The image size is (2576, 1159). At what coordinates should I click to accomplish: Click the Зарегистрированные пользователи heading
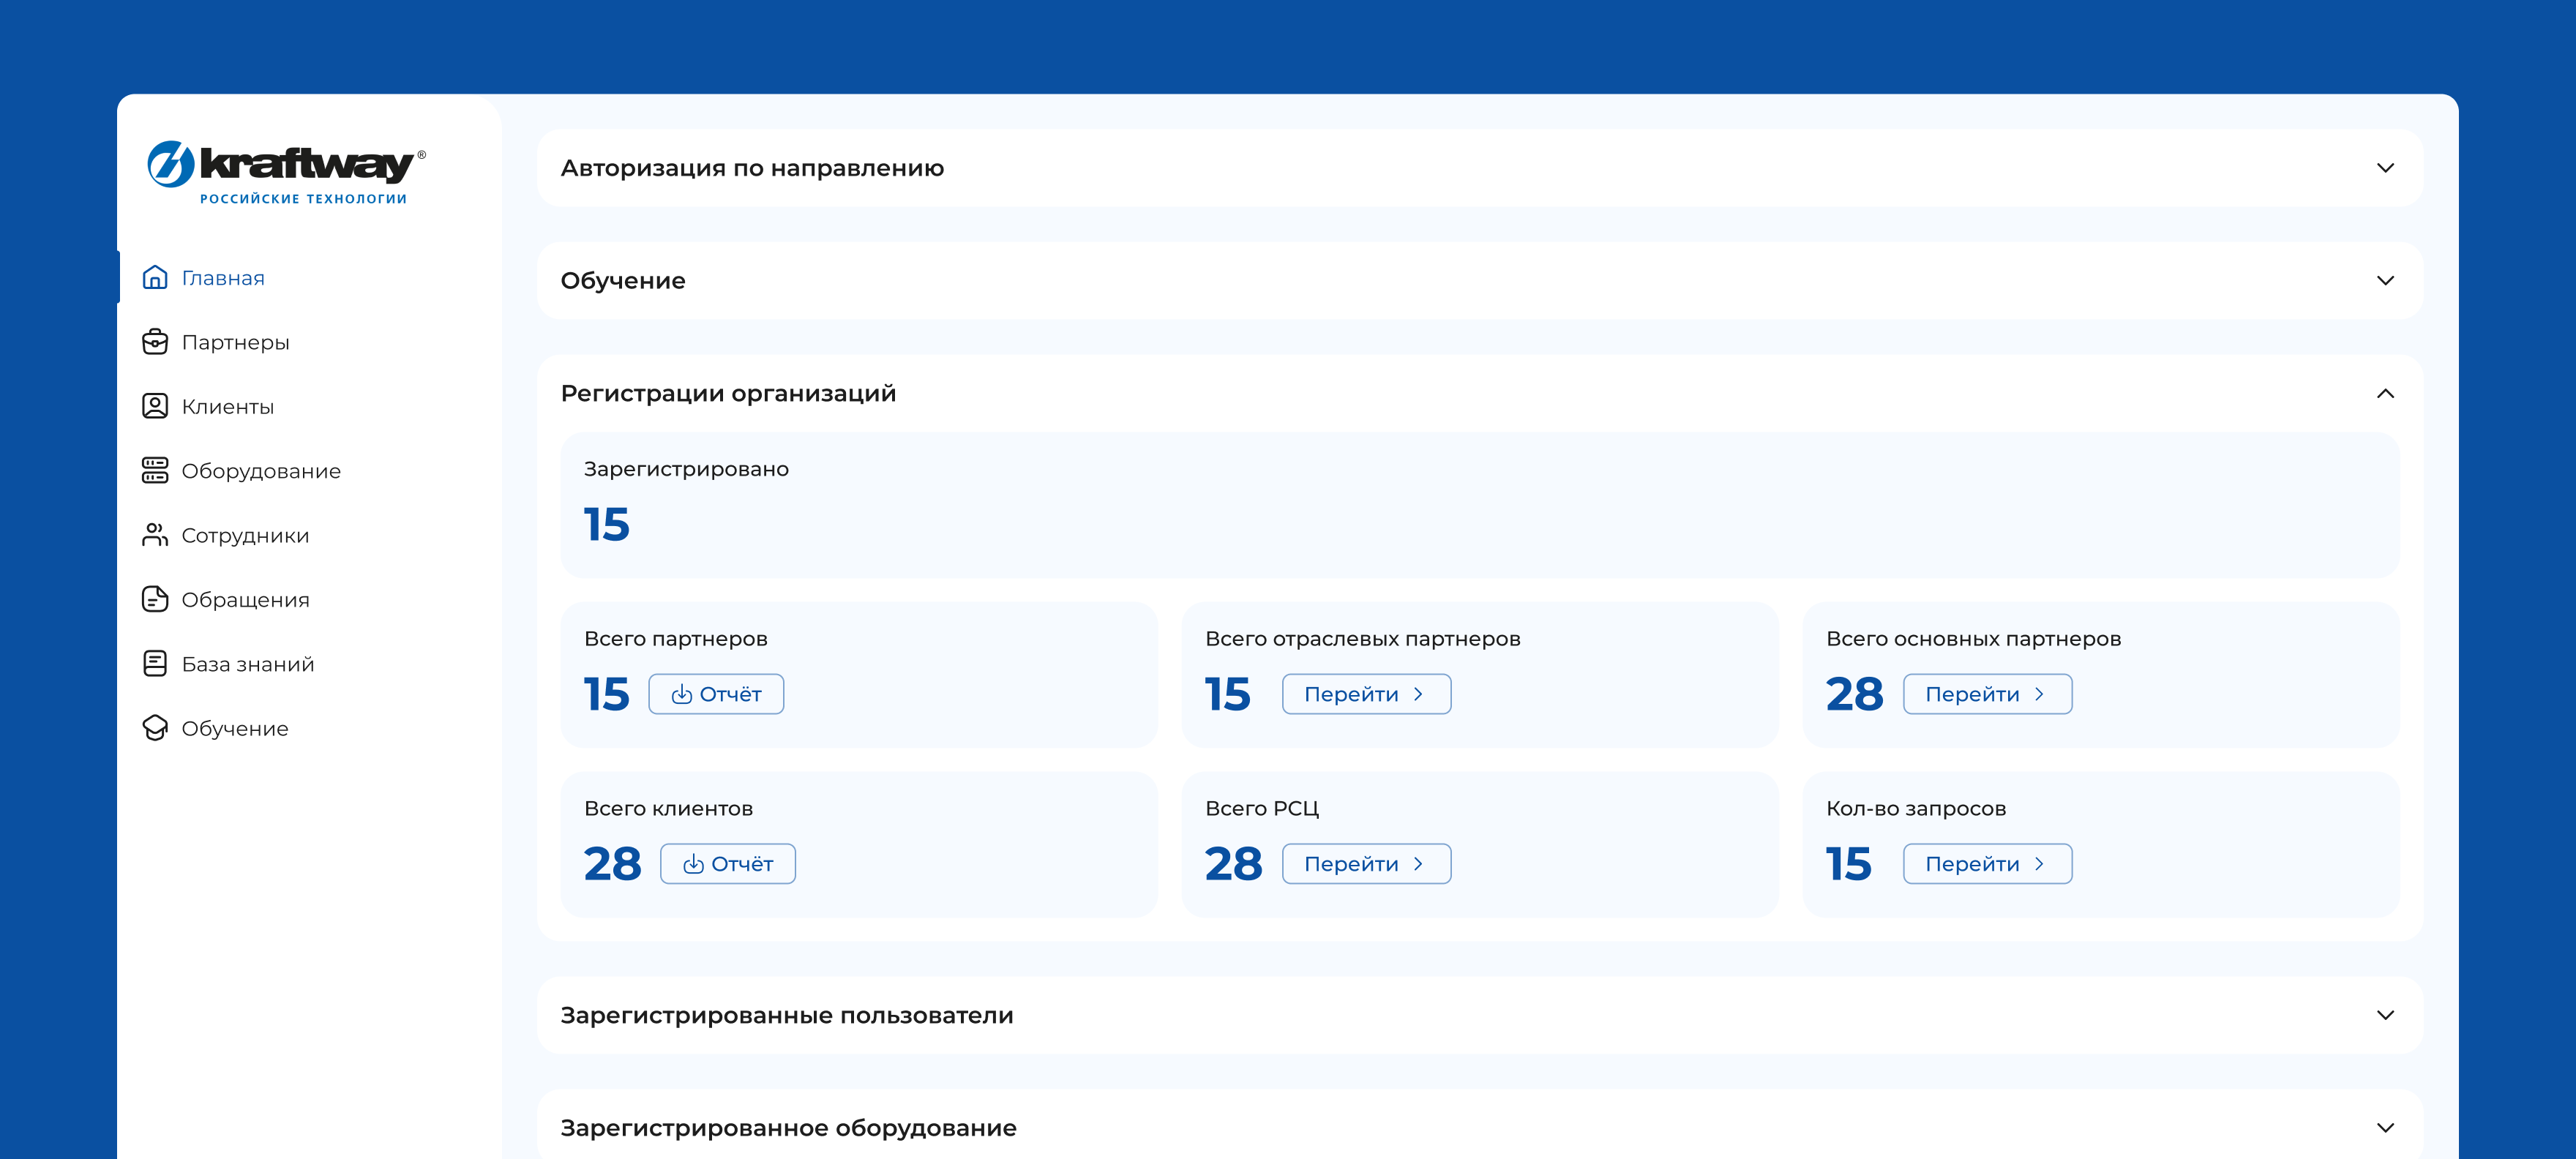[x=787, y=1015]
